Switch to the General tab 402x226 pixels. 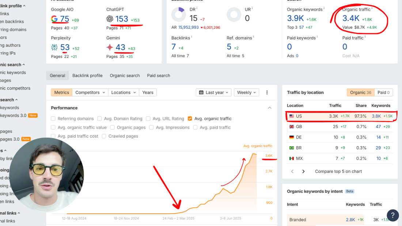pos(57,76)
